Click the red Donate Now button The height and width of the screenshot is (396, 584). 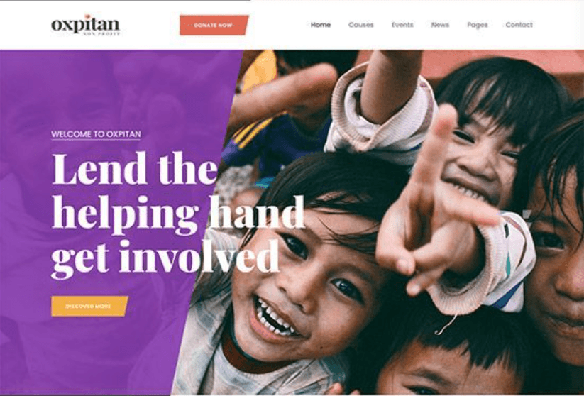coord(214,26)
